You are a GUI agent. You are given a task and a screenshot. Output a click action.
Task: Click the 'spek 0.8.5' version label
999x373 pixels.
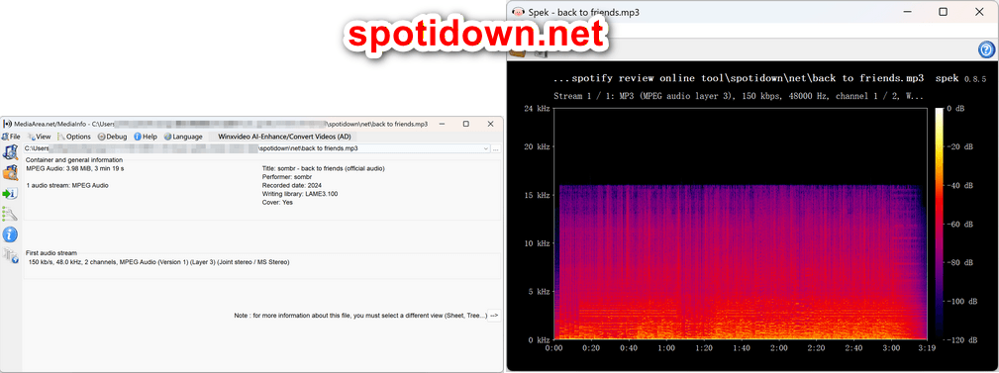coord(960,79)
